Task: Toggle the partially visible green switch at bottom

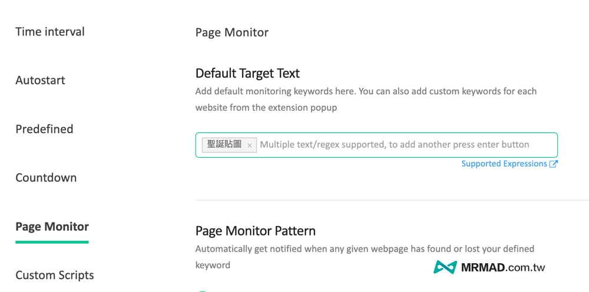Action: (x=203, y=291)
